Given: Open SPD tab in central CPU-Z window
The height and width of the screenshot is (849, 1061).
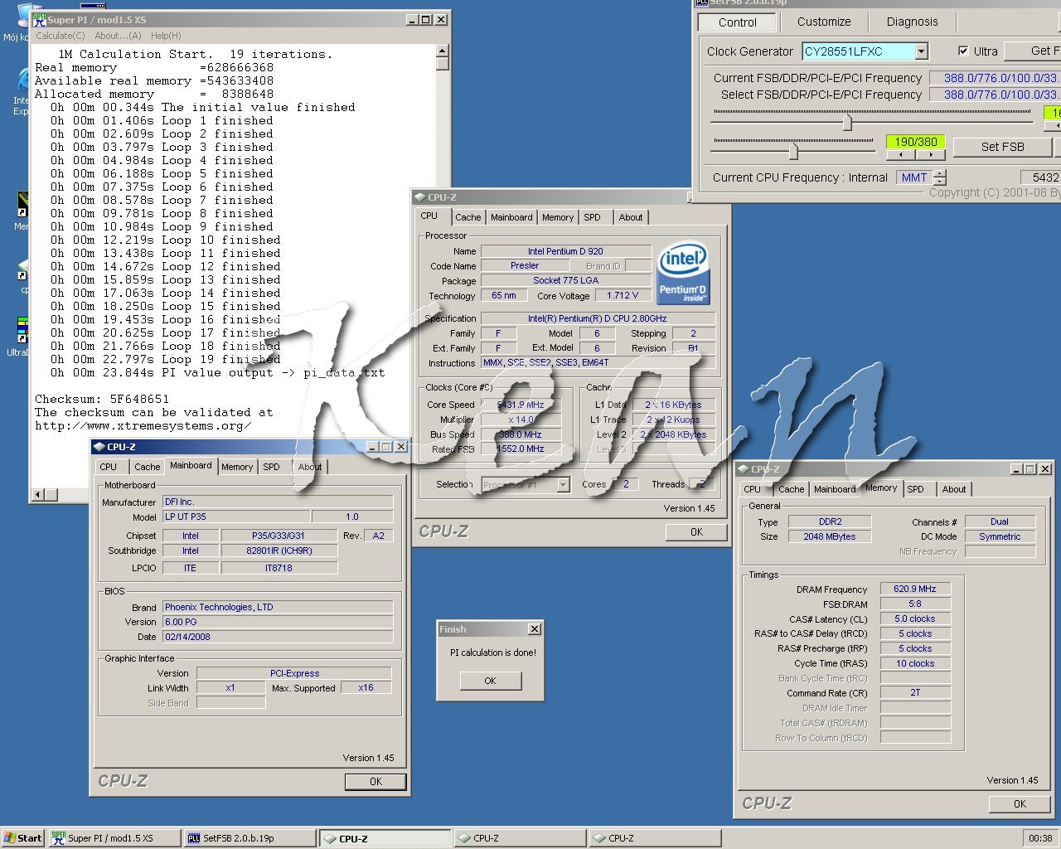Looking at the screenshot, I should tap(592, 217).
